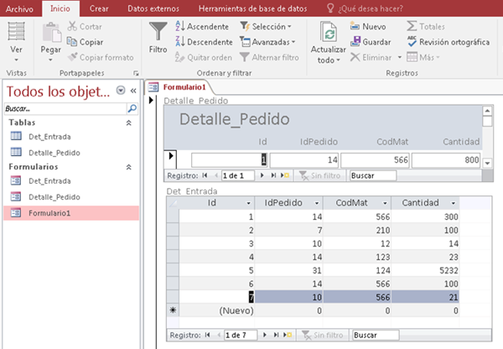
Task: Sort records with Ascendente
Action: tap(200, 27)
